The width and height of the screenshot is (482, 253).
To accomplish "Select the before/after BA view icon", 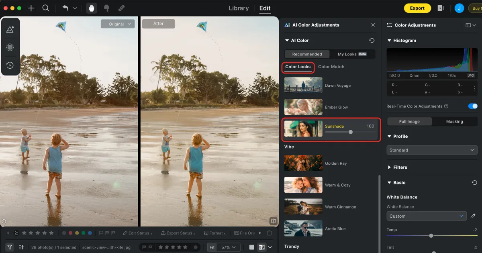I will pos(261,247).
